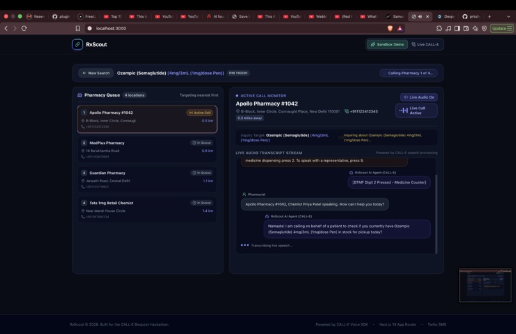Viewport: 516px width, 334px height.
Task: Click the browser back arrow
Action: click(x=6, y=28)
